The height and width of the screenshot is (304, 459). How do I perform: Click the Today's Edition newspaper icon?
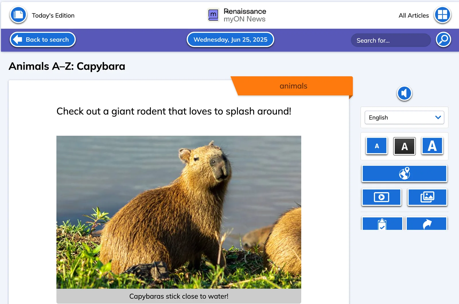point(18,15)
